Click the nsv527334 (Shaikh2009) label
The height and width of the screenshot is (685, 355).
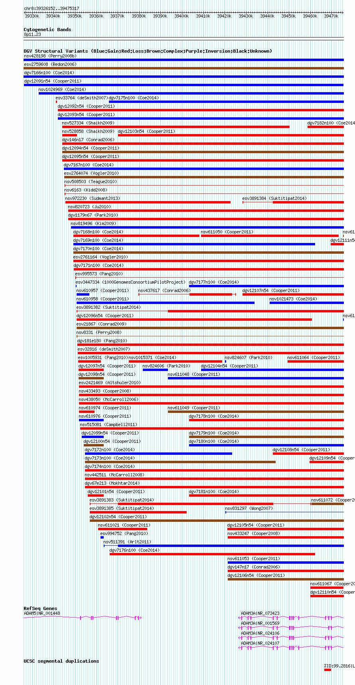[x=88, y=123]
